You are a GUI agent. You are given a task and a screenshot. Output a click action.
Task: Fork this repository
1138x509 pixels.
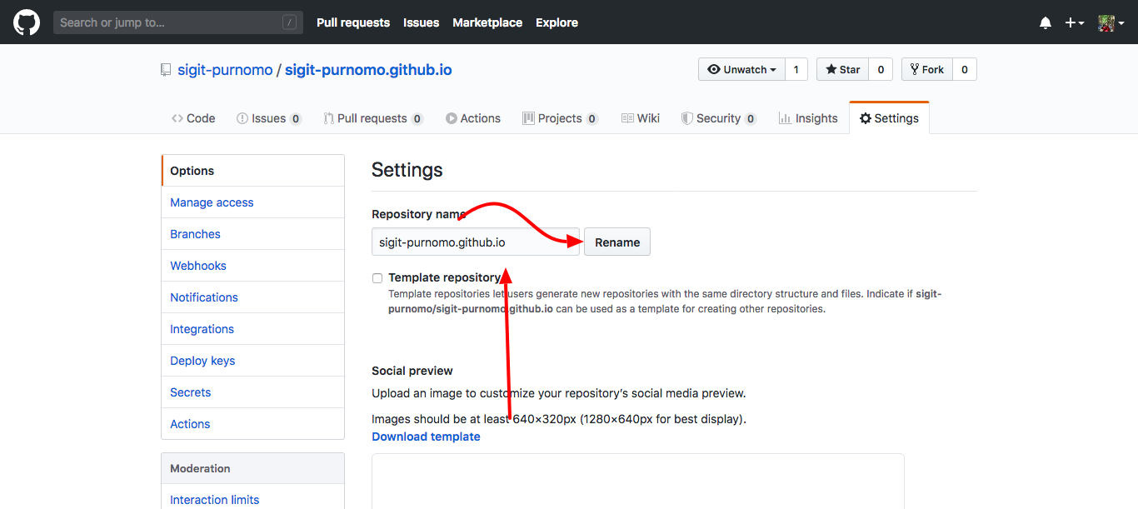926,69
